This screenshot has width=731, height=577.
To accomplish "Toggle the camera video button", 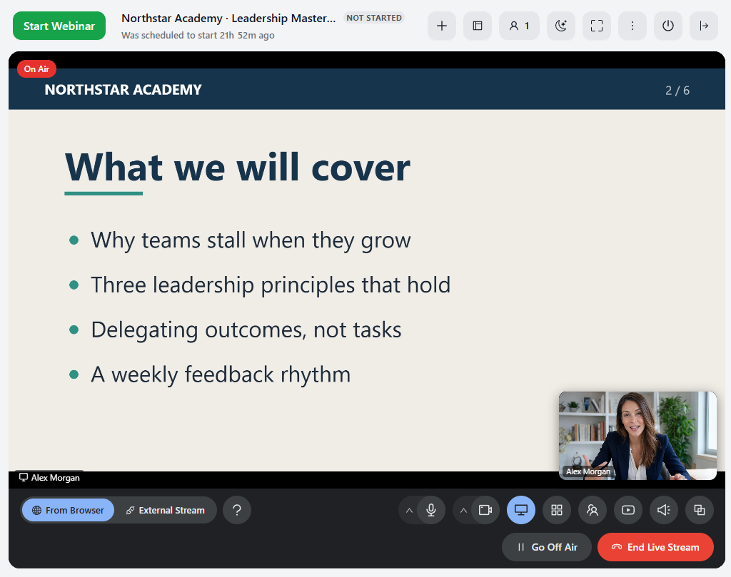I will pos(485,510).
